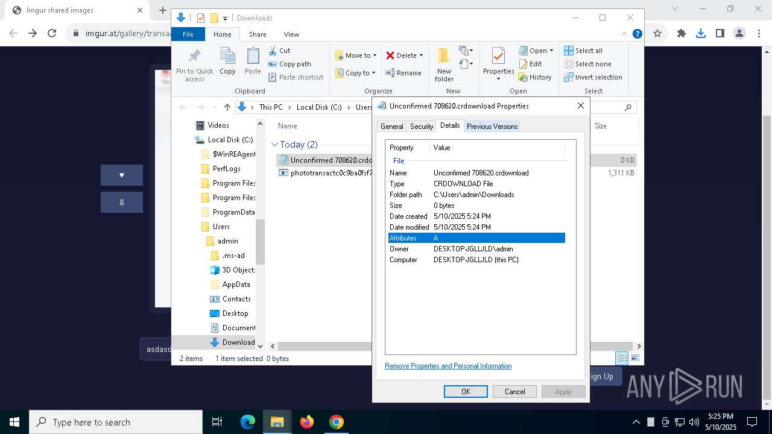Screen dimensions: 772x434
Task: Click the Explorer search icon
Action: (628, 107)
